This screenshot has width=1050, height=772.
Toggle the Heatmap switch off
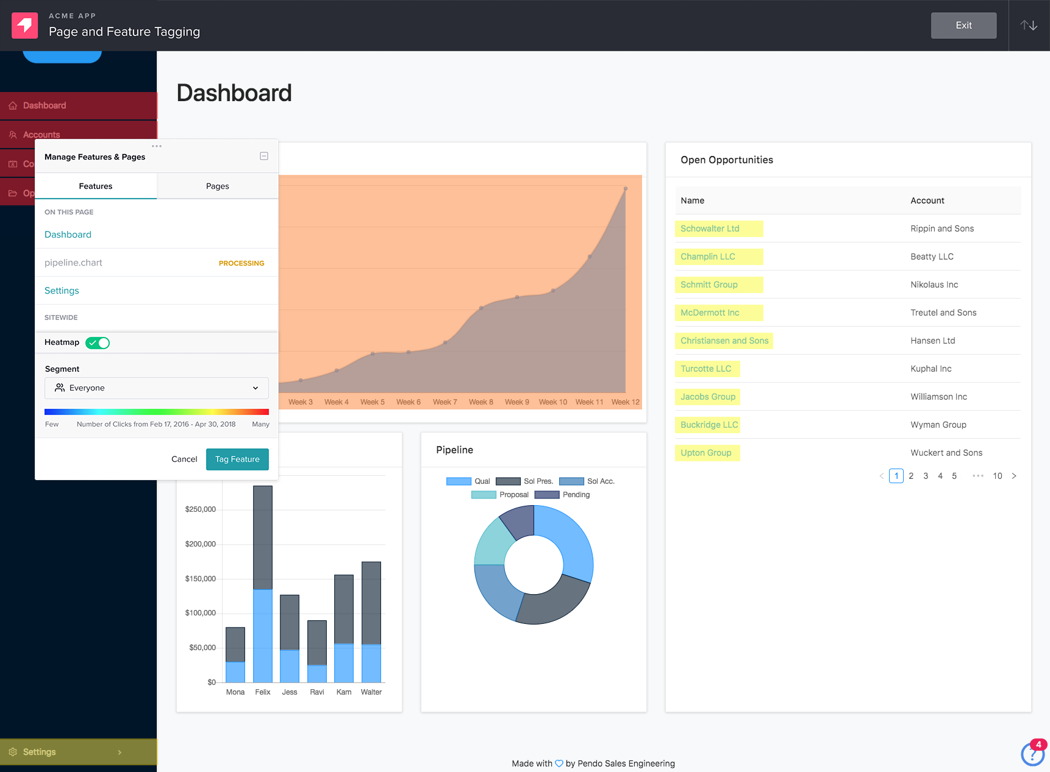pyautogui.click(x=98, y=342)
